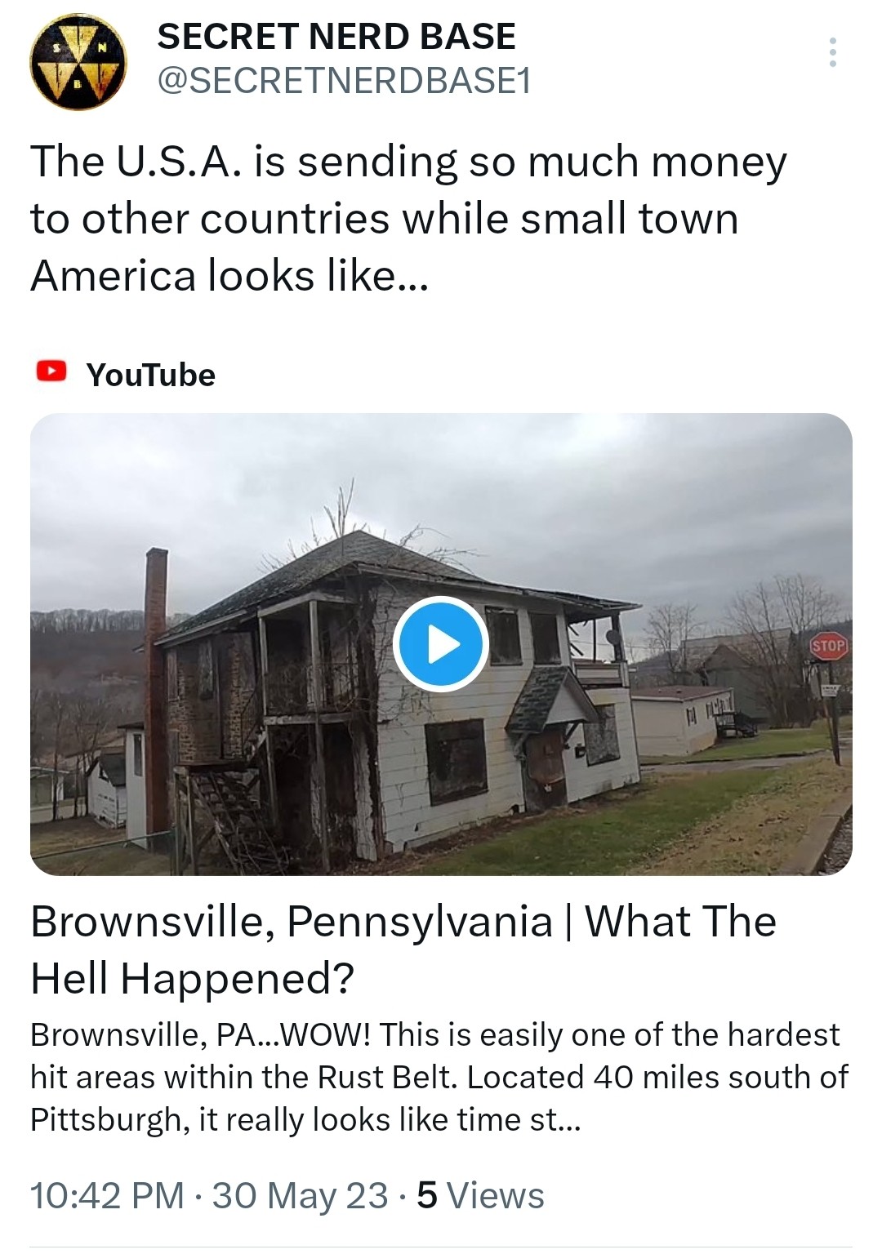Screen dimensions: 882x1254
Task: Click the SECRET NERD BASE display name
Action: tap(336, 37)
